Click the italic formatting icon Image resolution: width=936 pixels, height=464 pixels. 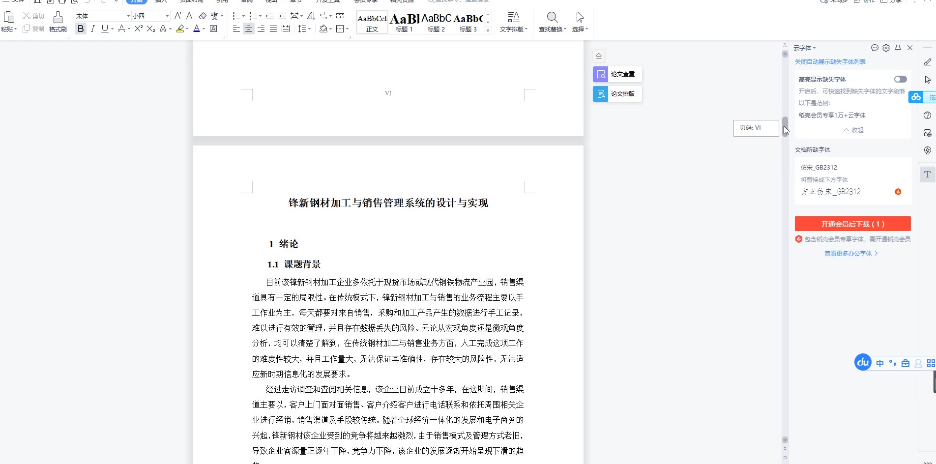click(92, 29)
